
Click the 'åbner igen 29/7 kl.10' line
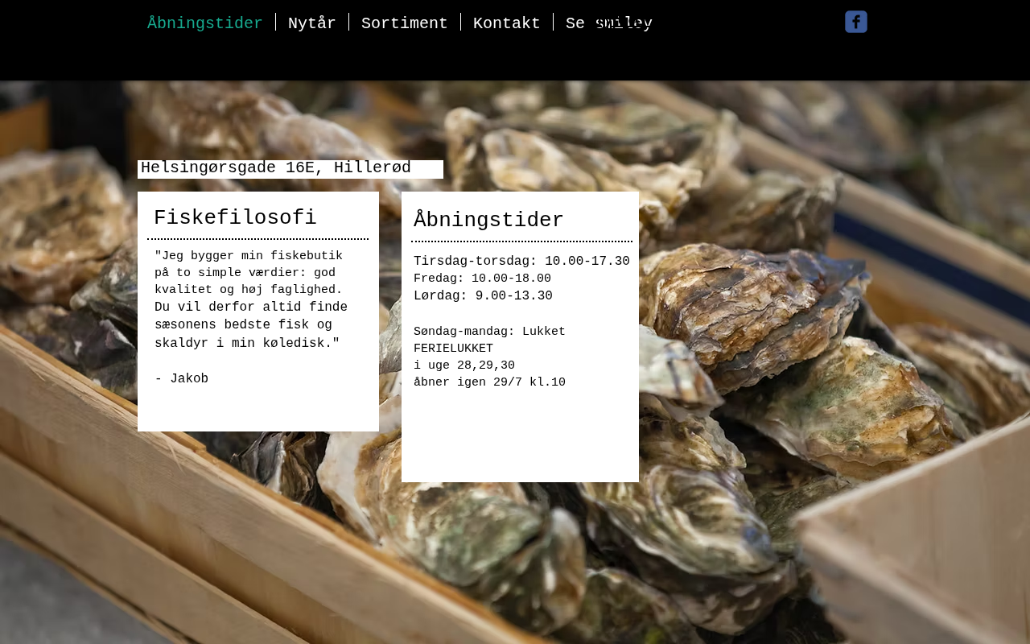coord(489,382)
